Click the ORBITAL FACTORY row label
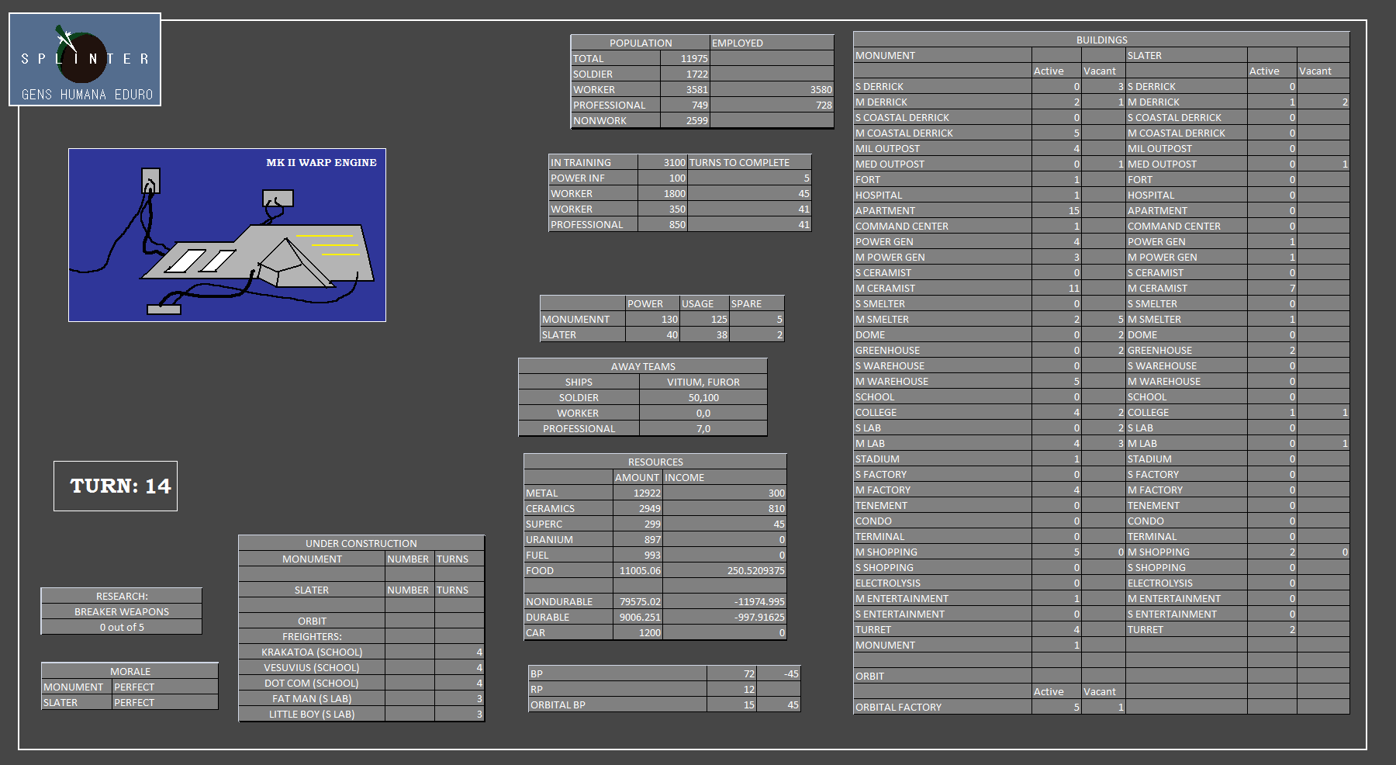Image resolution: width=1396 pixels, height=765 pixels. point(898,708)
